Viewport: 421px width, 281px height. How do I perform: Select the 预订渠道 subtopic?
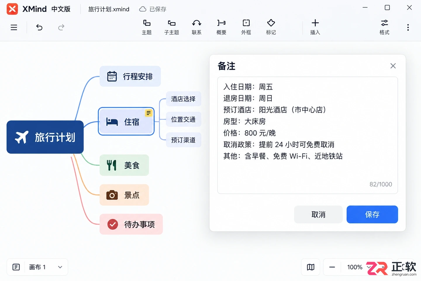click(183, 140)
